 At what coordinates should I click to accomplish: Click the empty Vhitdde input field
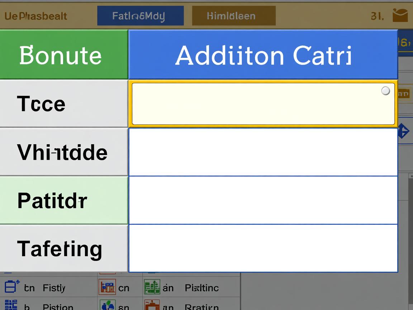[x=263, y=152]
